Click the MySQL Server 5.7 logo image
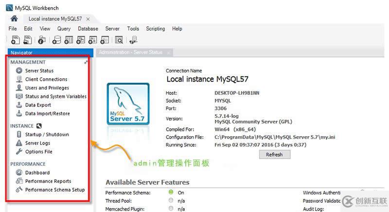The height and width of the screenshot is (212, 389). [x=128, y=104]
